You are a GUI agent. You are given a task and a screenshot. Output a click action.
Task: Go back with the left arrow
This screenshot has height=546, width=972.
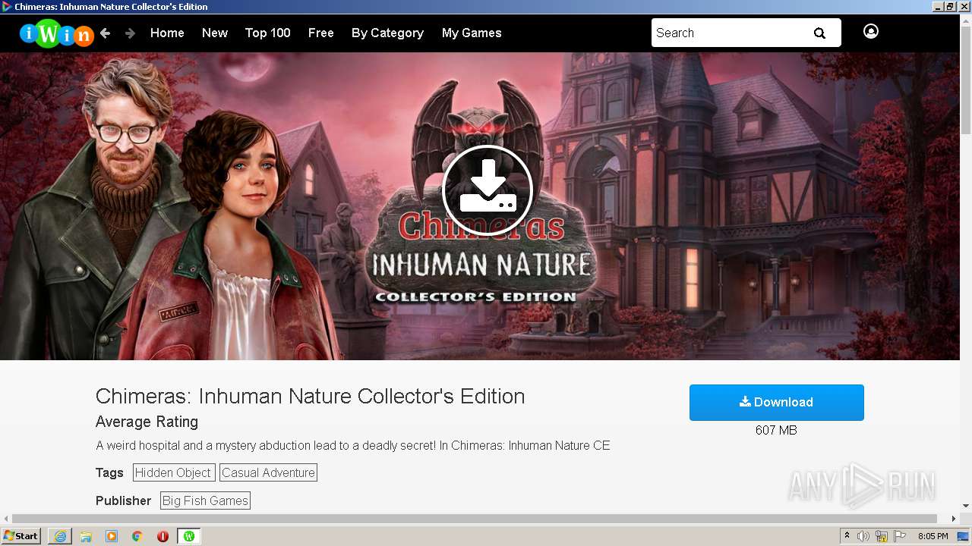(106, 33)
